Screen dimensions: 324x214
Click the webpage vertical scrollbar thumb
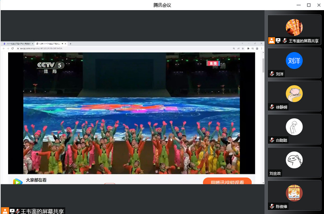[263, 65]
